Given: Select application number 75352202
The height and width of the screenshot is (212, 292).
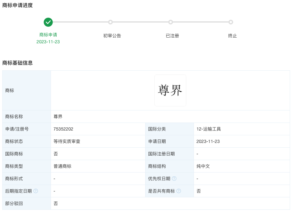Looking at the screenshot, I should click(x=63, y=129).
